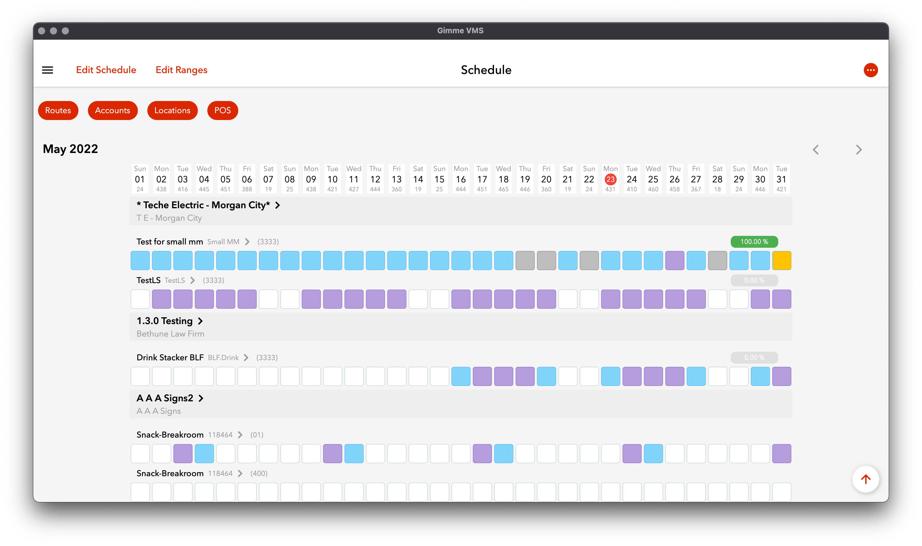
Task: Open Drink Stacker BLF details chevron
Action: pos(246,358)
